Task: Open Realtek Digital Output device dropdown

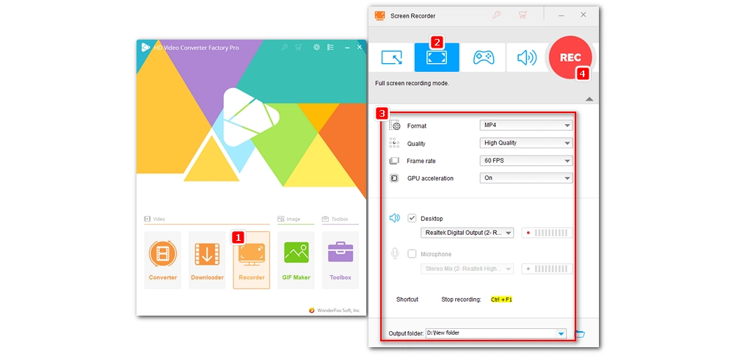Action: (x=467, y=233)
